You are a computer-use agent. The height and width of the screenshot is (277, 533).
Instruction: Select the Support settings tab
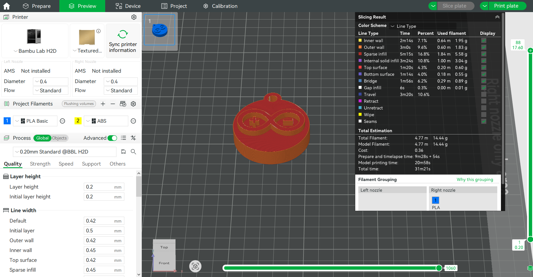pos(91,164)
